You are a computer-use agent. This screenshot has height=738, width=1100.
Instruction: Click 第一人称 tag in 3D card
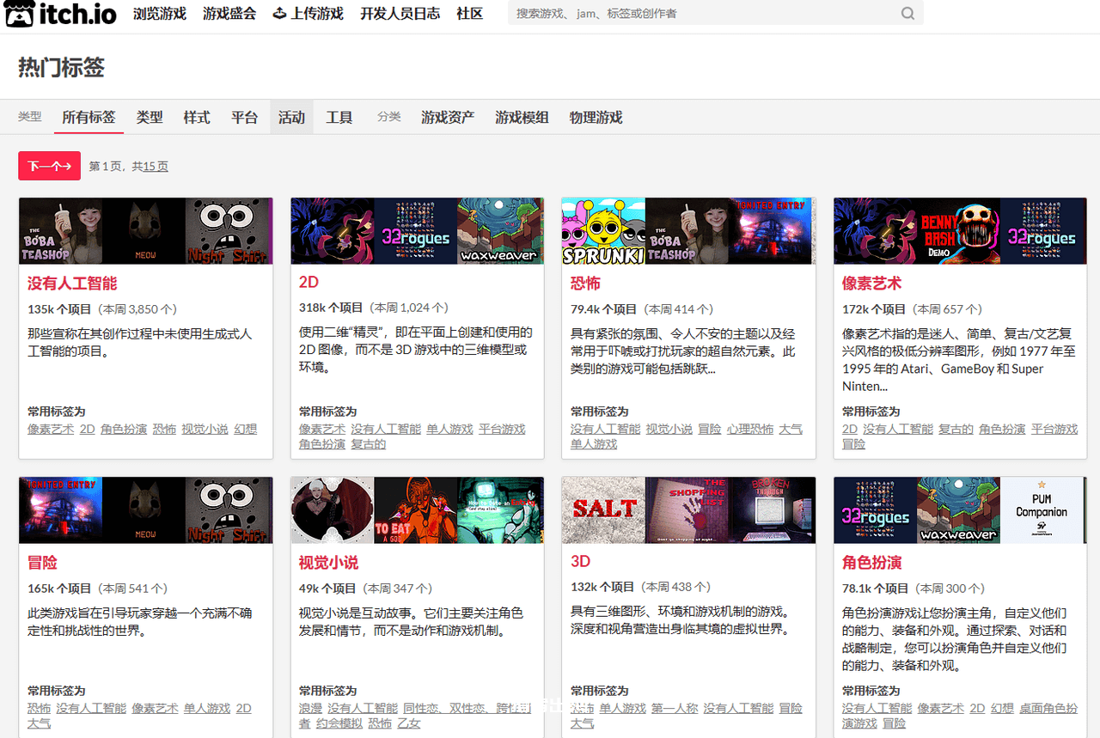point(675,708)
